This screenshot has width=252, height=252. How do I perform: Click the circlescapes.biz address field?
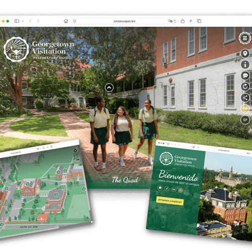(x=124, y=21)
